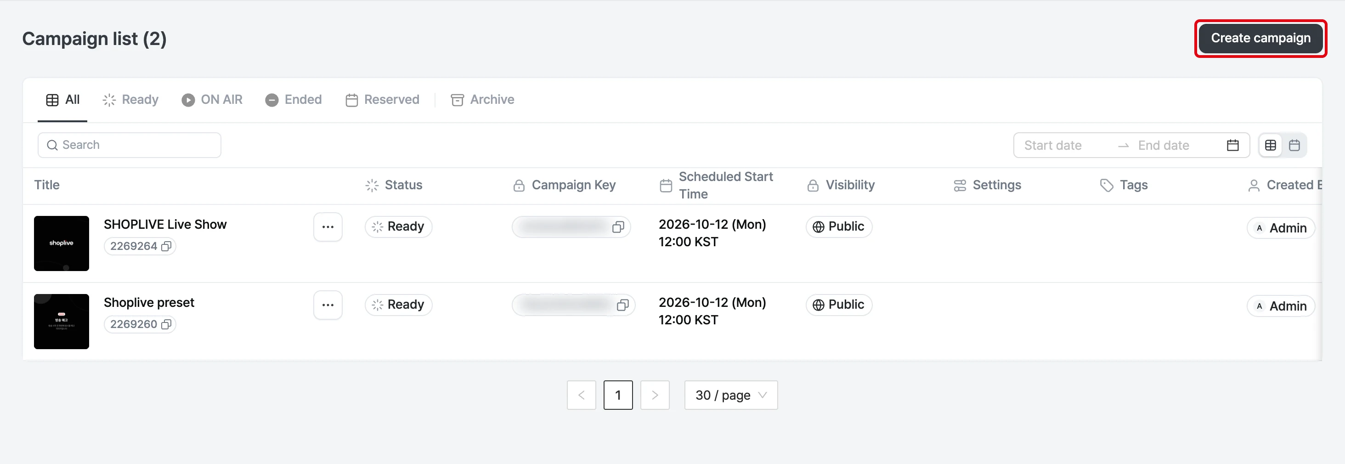Copy campaign ID 2269260
The image size is (1345, 464).
point(167,325)
